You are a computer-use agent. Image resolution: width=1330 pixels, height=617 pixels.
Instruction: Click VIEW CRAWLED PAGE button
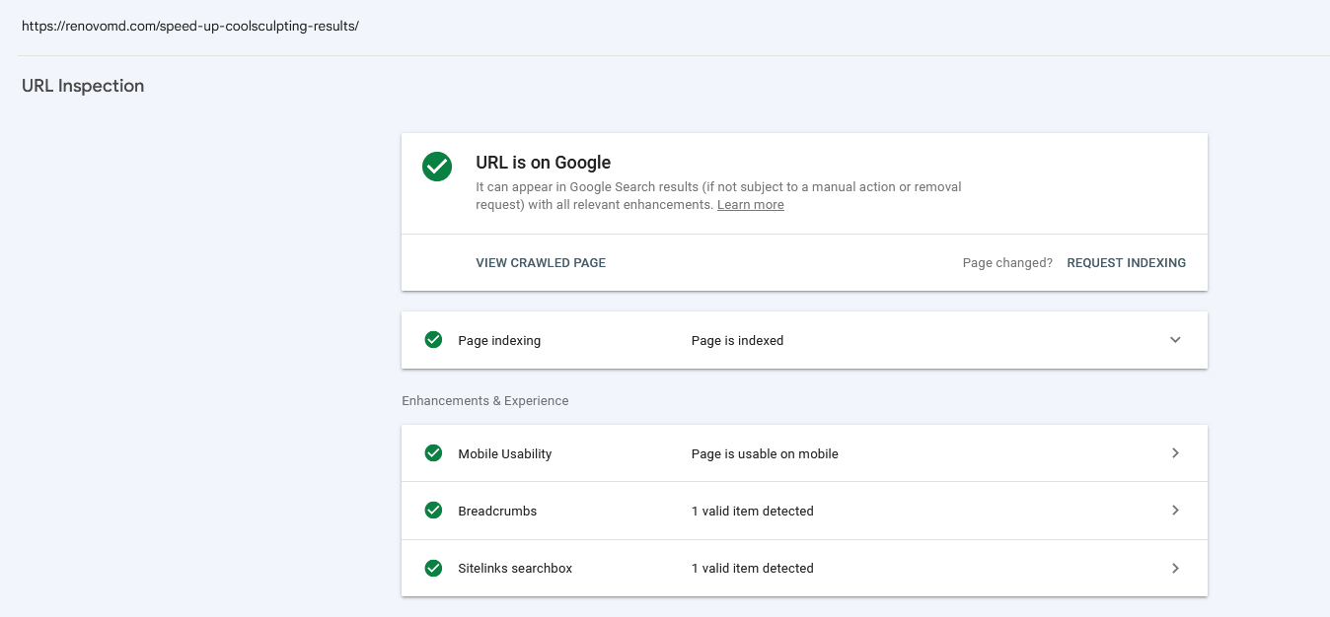point(541,263)
